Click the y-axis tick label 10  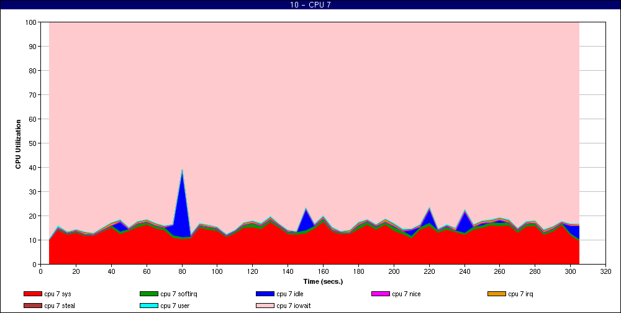tap(34, 240)
